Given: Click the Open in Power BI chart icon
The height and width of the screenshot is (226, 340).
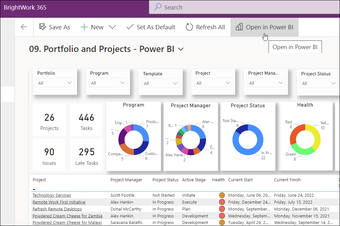Looking at the screenshot, I should (239, 27).
